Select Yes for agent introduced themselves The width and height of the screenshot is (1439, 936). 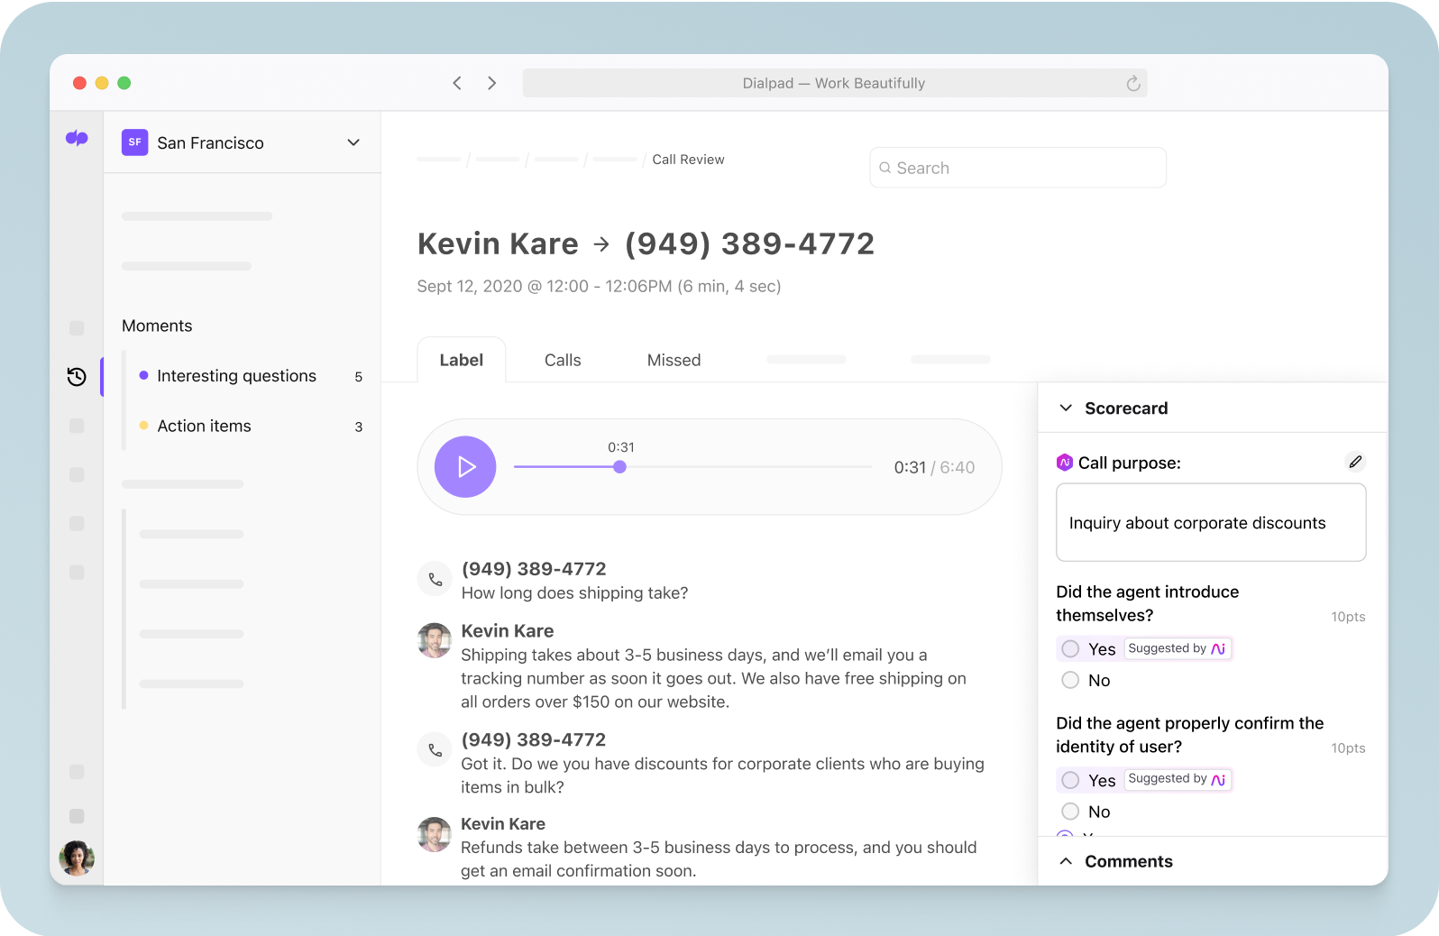tap(1070, 649)
